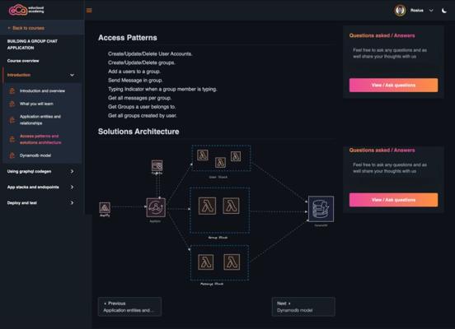Go back to courses link
455x329 pixels.
coord(26,28)
